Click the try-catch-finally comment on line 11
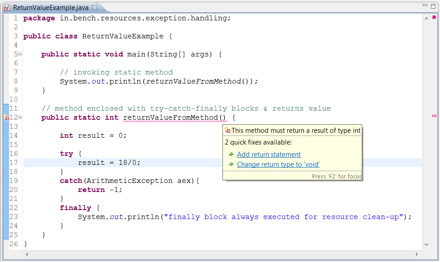440x262 pixels. click(186, 108)
